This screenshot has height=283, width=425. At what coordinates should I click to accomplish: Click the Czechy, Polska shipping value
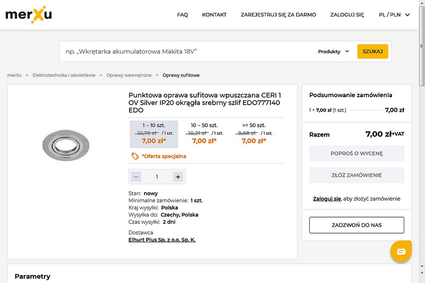[180, 215]
